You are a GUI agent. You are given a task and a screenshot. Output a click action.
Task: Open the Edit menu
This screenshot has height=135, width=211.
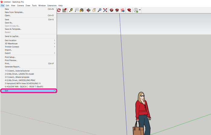coord(8,5)
